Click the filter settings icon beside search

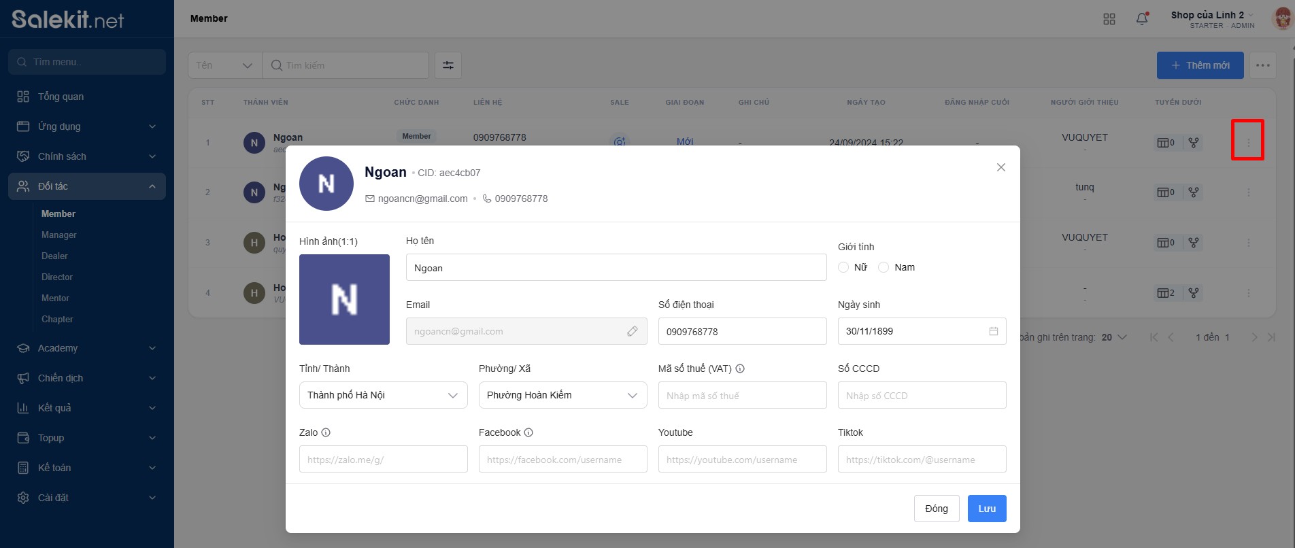pyautogui.click(x=448, y=65)
